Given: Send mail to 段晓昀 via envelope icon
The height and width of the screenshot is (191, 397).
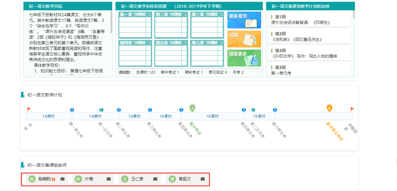Looking at the screenshot, I should pos(62,179).
